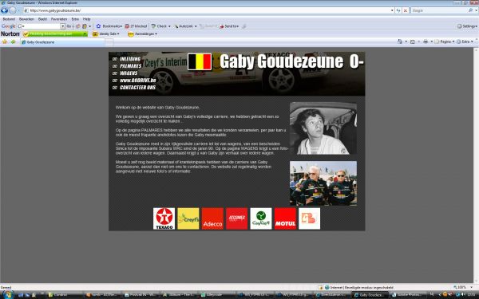479x299 pixels.
Task: Click the Adecco sponsor logo
Action: pyautogui.click(x=212, y=218)
